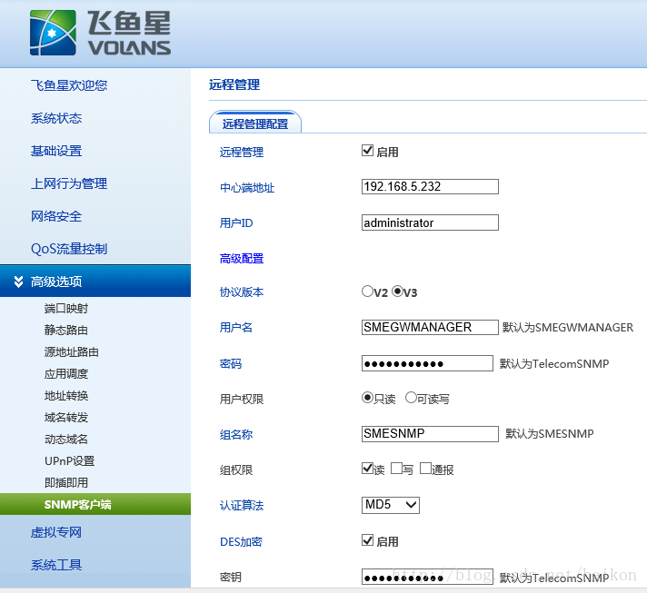The width and height of the screenshot is (647, 593).
Task: Open 上网行为管理 menu
Action: (69, 183)
